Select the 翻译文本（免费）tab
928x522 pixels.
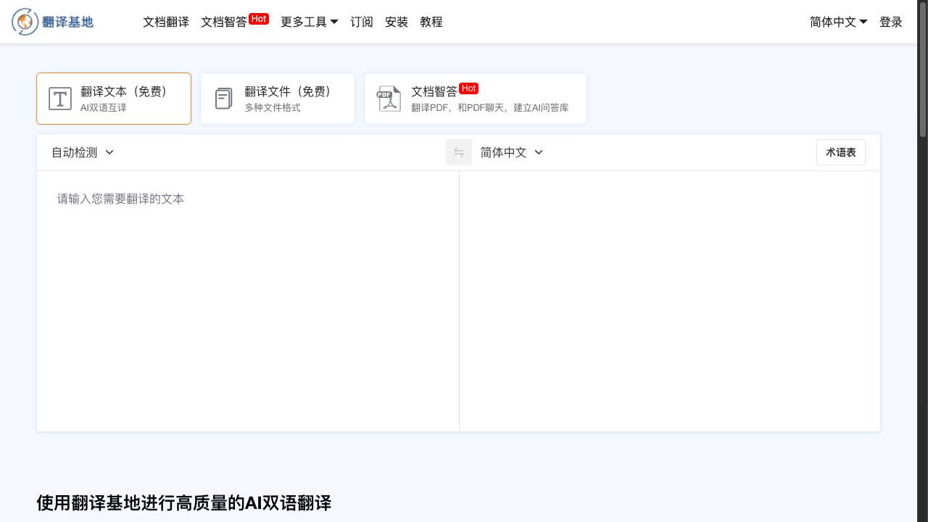114,99
